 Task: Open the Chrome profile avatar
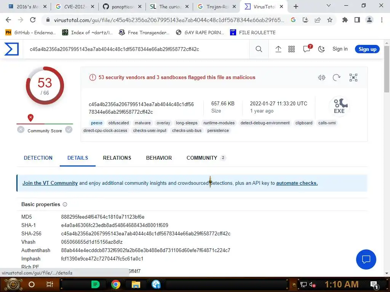tap(369, 20)
